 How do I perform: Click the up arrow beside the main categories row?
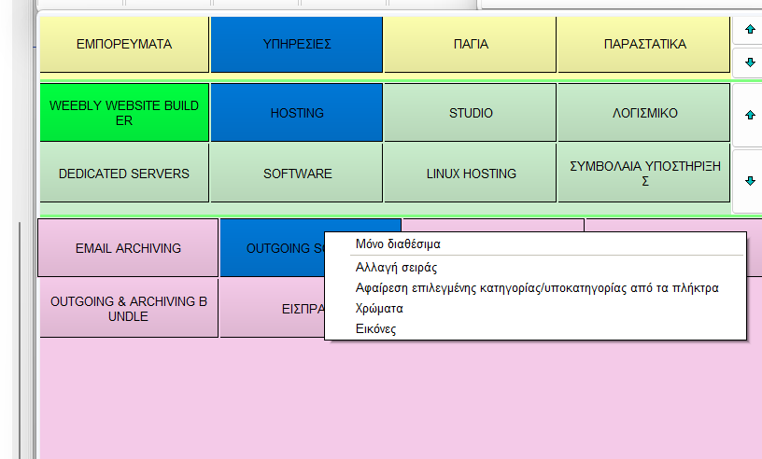tap(749, 30)
